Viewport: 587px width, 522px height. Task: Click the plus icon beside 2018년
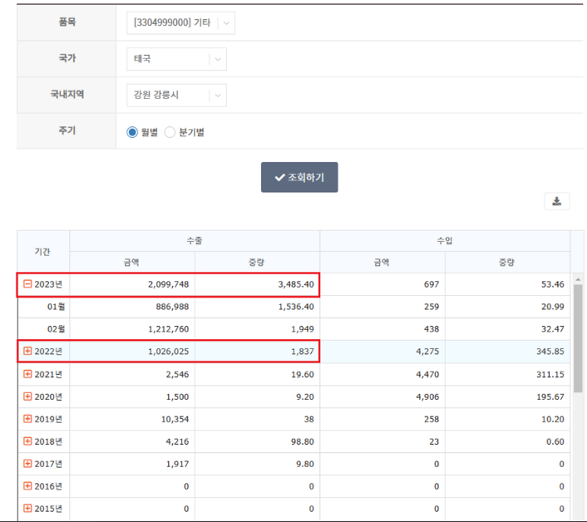point(27,441)
